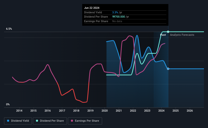Click the 2022 x-axis label
Screen dimensions: 208x128
[x=133, y=111]
